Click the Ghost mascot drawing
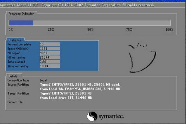Screen dimensions: 186x124 click(x=141, y=56)
